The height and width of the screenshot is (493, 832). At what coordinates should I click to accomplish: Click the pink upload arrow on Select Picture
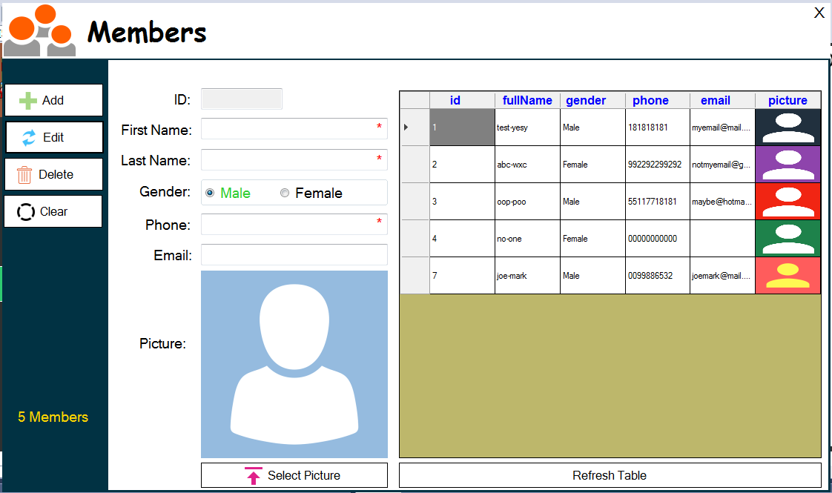coord(253,474)
